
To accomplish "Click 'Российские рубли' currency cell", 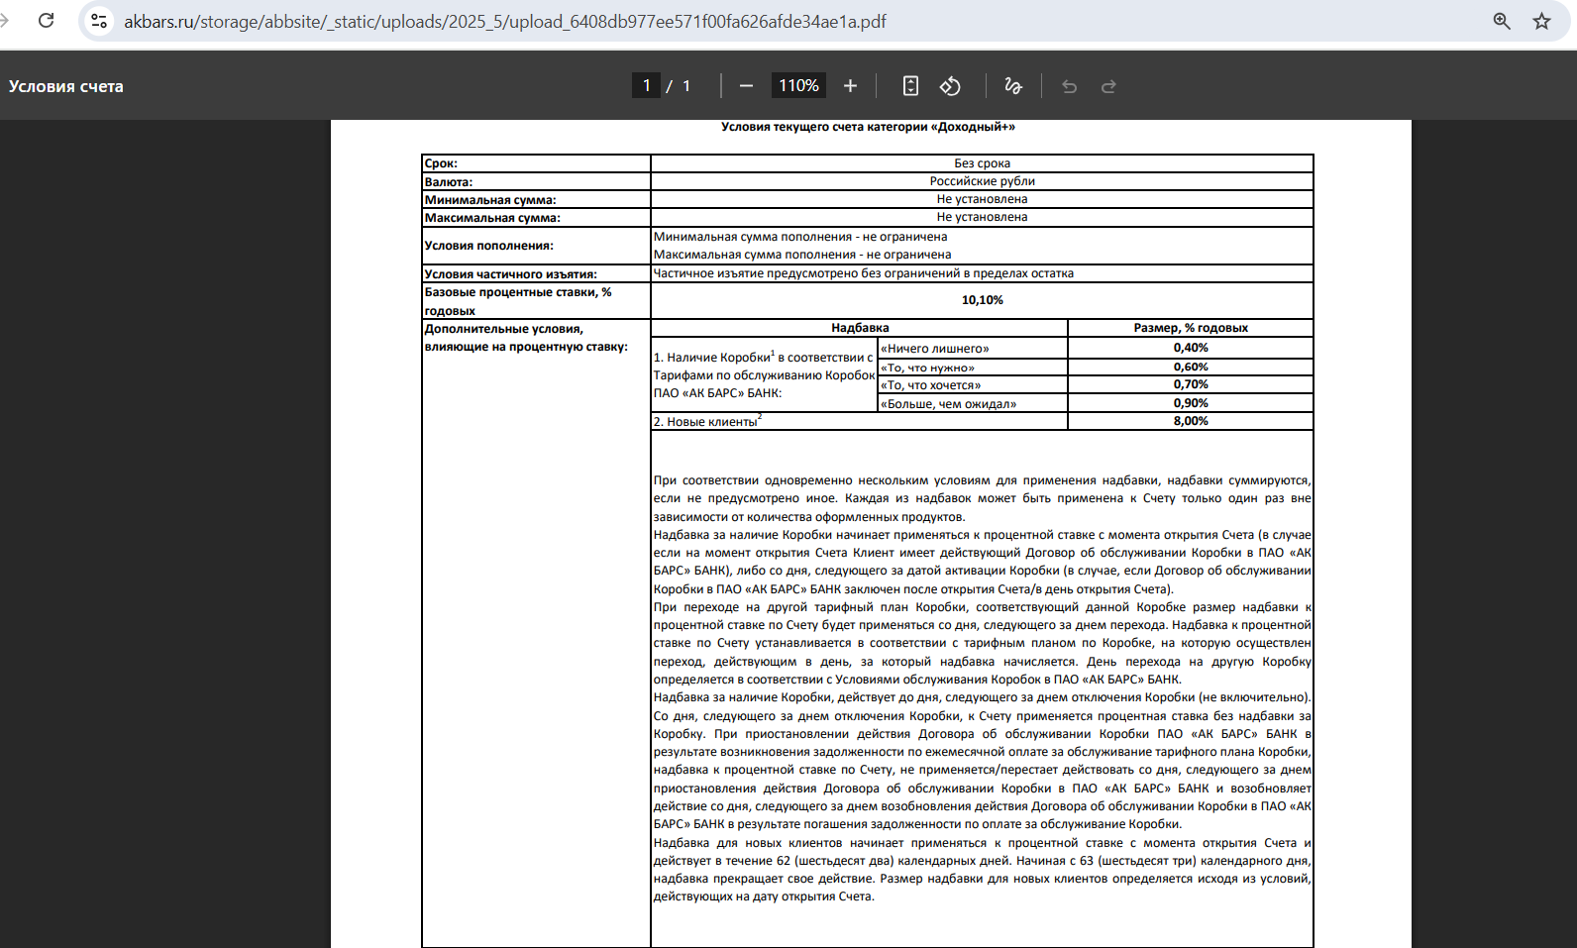I will 983,181.
